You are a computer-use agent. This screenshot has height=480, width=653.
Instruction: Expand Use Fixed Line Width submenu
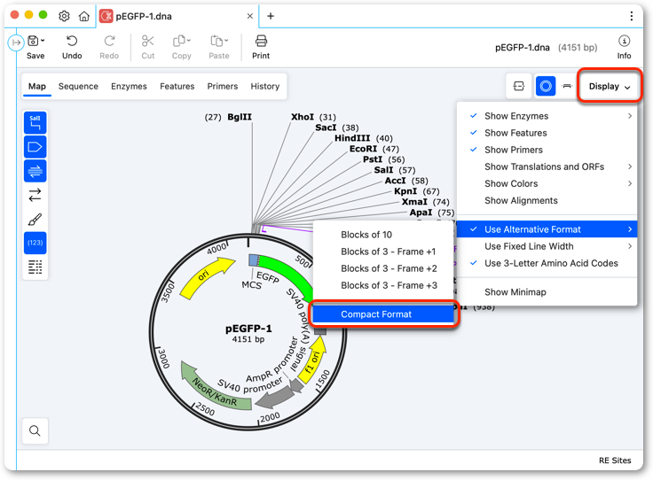coord(547,246)
